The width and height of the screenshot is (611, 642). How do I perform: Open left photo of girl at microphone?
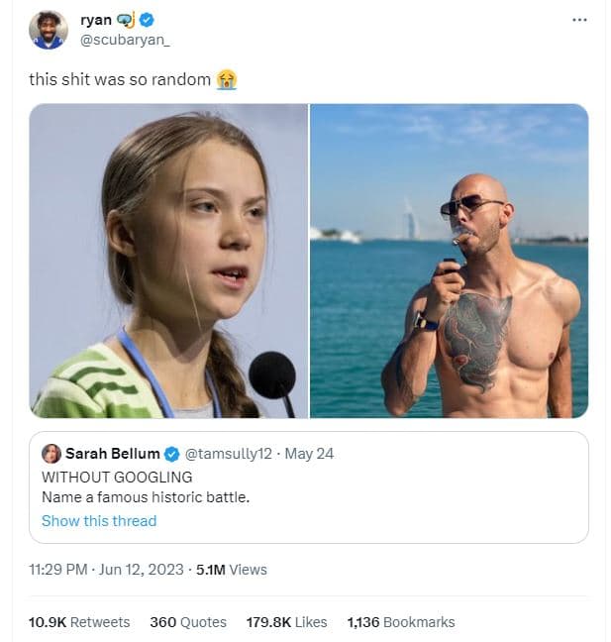coord(168,261)
